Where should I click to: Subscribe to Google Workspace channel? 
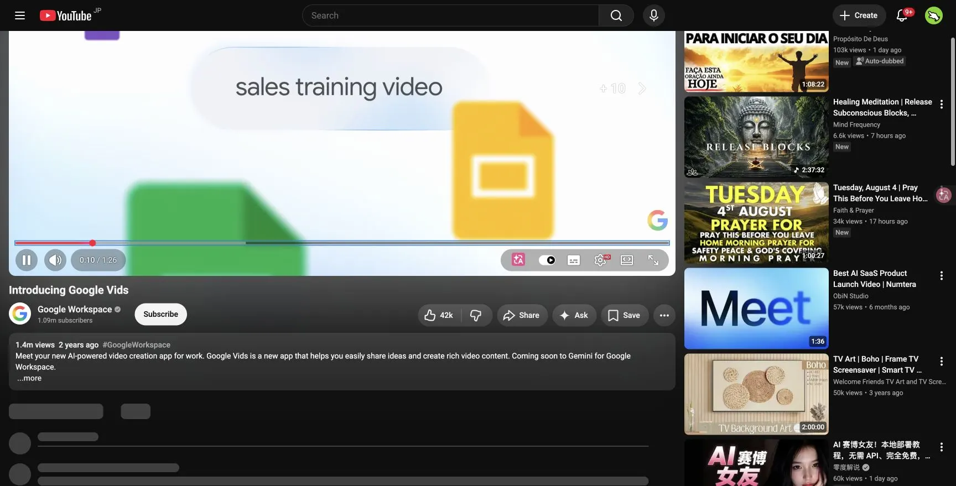161,314
